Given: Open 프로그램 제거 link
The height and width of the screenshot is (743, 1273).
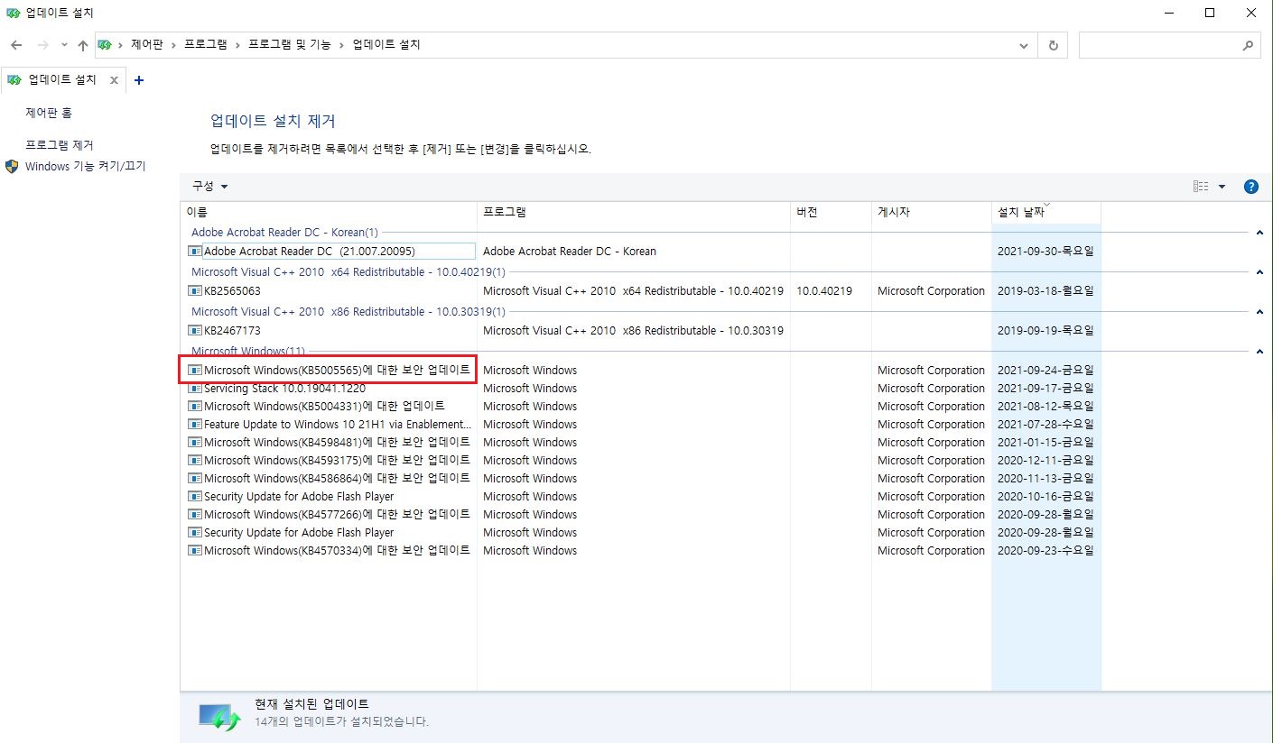Looking at the screenshot, I should pyautogui.click(x=60, y=145).
